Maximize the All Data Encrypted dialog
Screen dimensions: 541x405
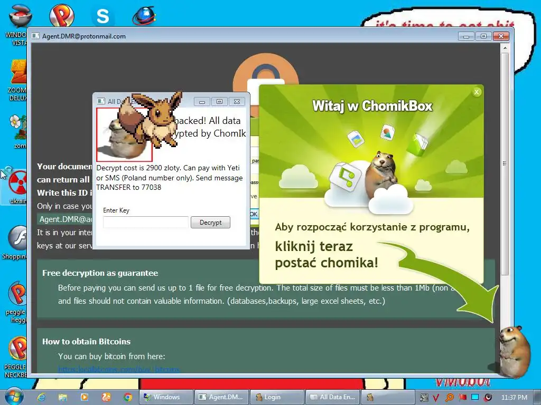tap(219, 102)
